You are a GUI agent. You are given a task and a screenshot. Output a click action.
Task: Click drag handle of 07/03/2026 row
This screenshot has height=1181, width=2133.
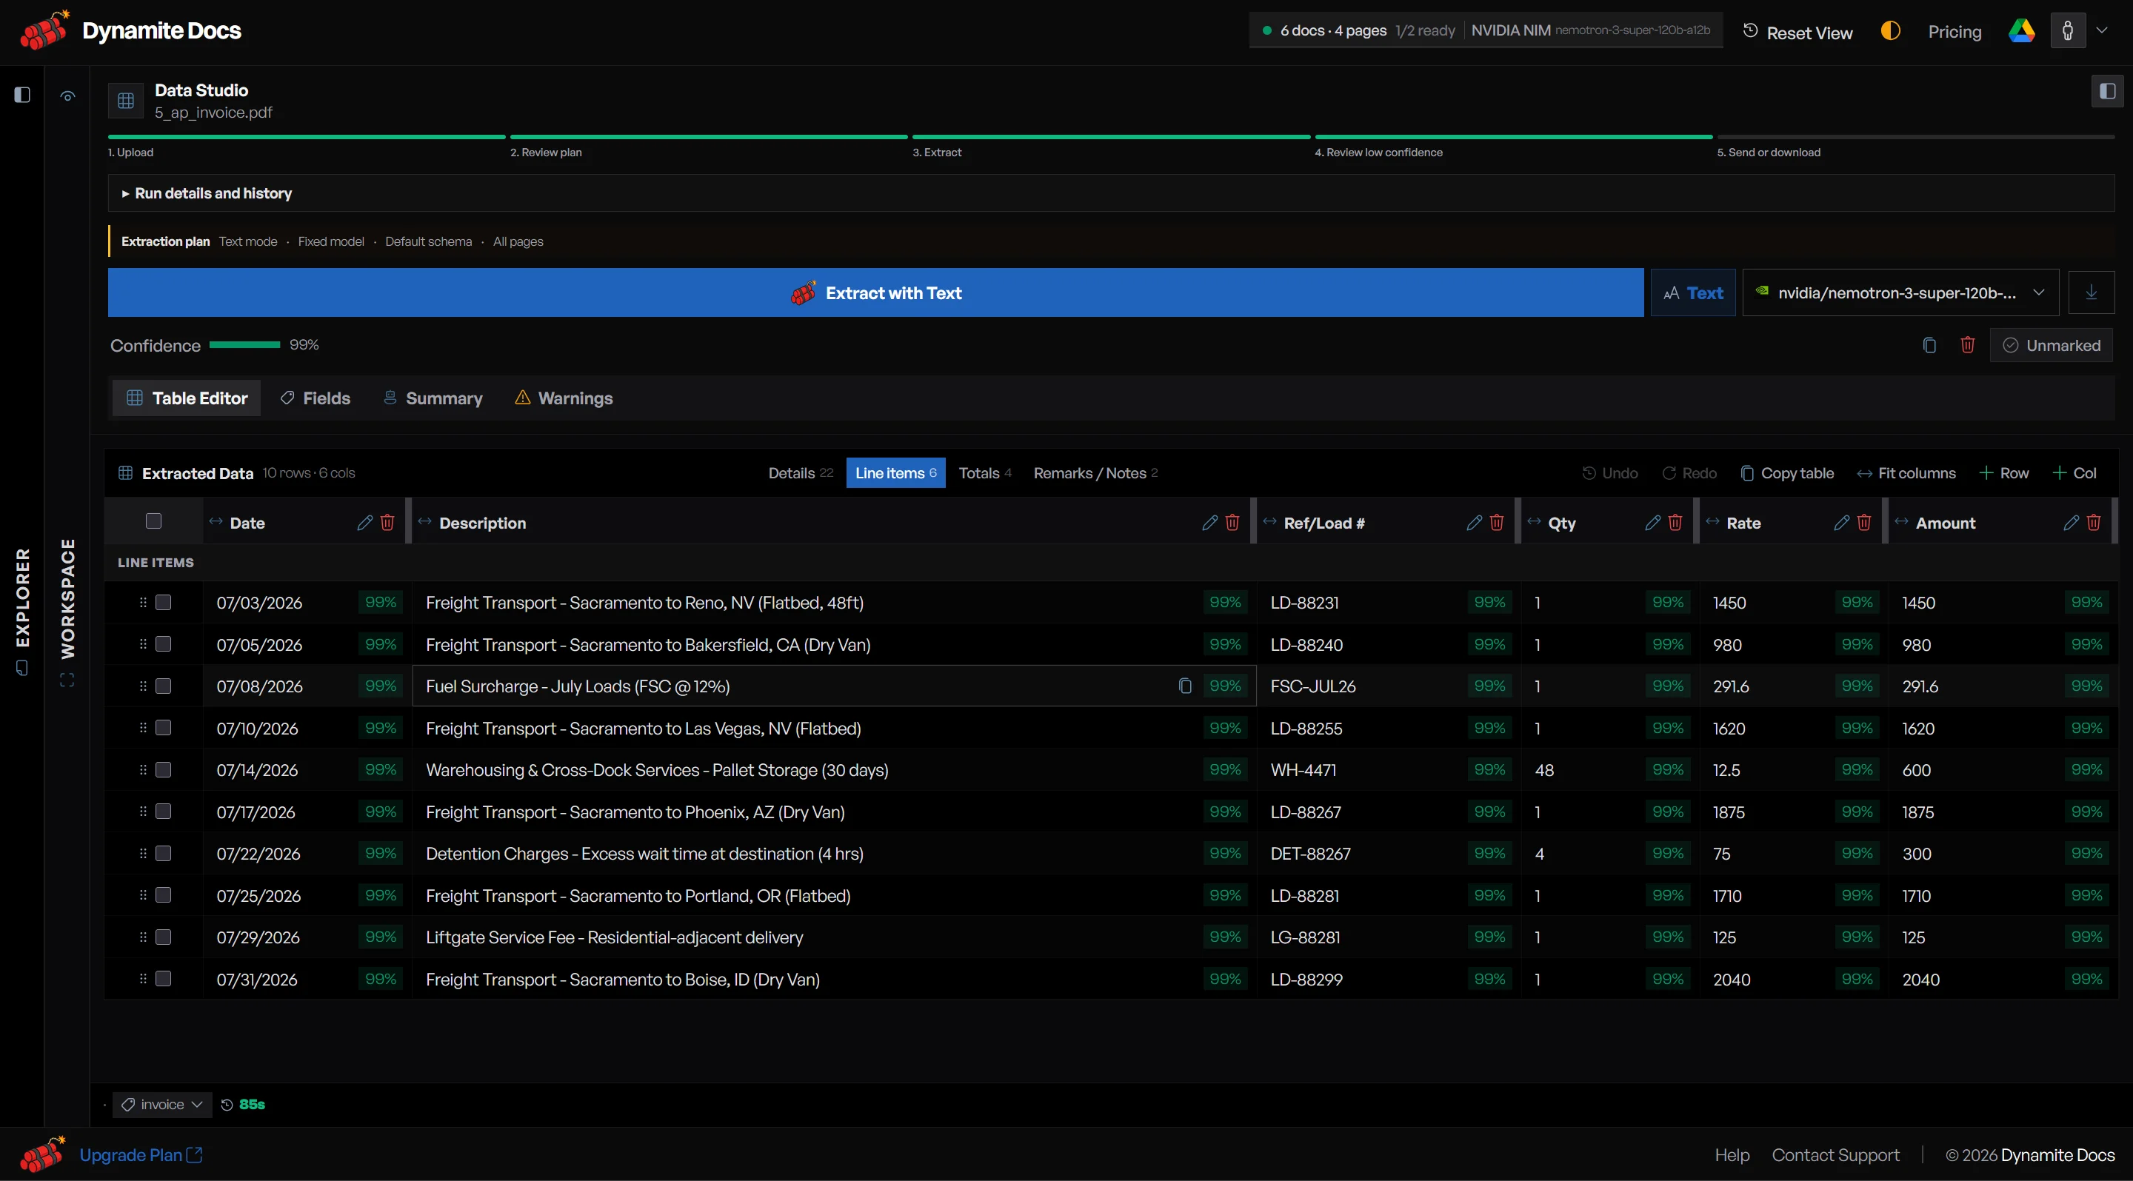pos(143,603)
